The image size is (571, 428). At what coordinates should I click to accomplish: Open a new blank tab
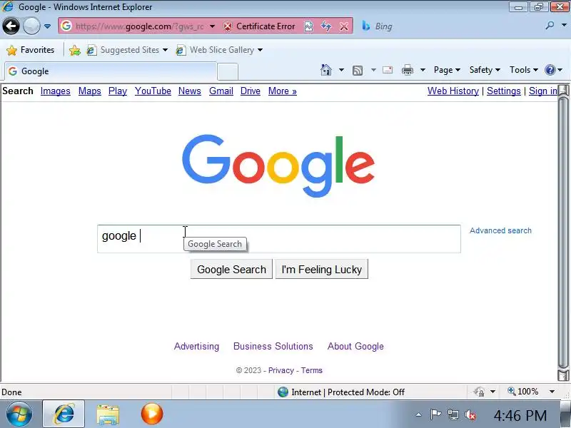pos(228,71)
